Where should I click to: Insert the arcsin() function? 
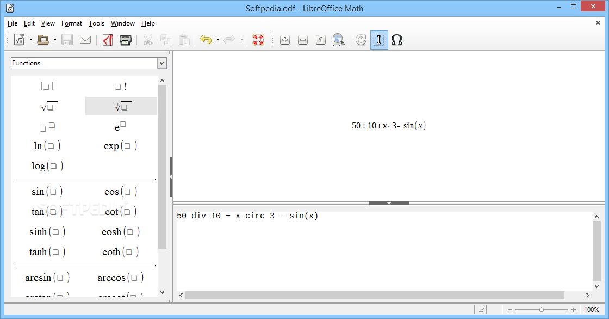click(47, 278)
